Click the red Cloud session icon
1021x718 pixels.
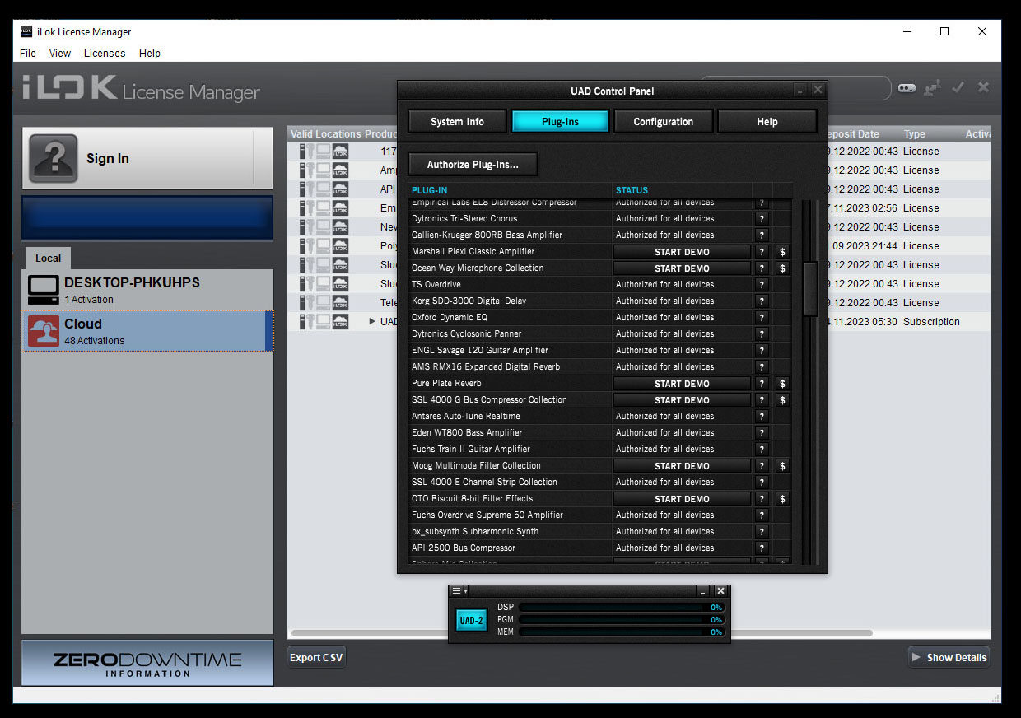click(x=44, y=331)
